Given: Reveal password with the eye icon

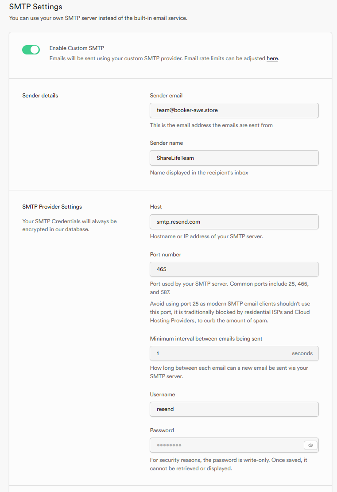Looking at the screenshot, I should pyautogui.click(x=310, y=446).
